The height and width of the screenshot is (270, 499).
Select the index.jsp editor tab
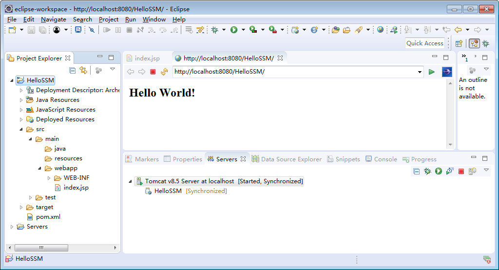pos(147,58)
